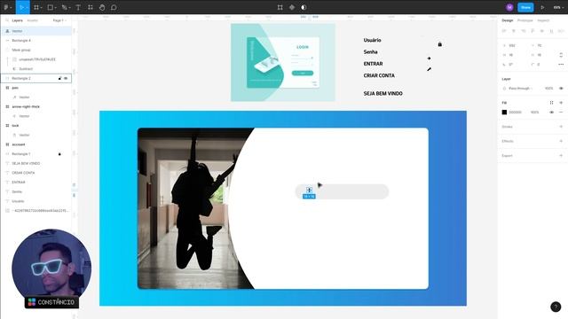The height and width of the screenshot is (319, 568).
Task: Click the Share button
Action: coord(525,7)
